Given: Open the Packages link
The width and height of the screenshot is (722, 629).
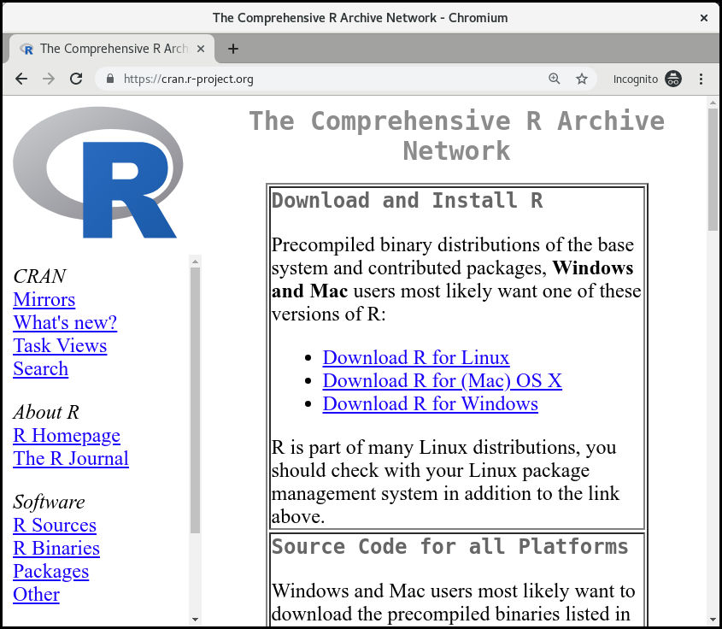Looking at the screenshot, I should pos(50,571).
